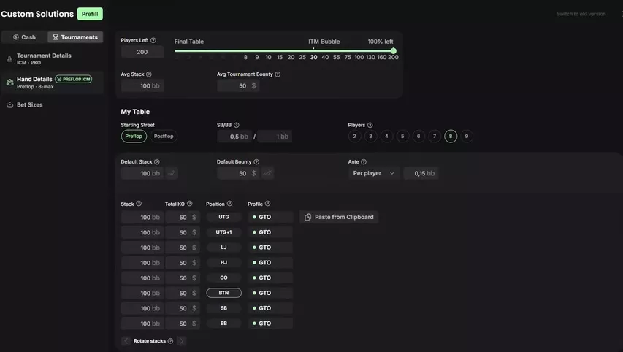Click the apply-to-all checkmark beside Default Bounty
The width and height of the screenshot is (623, 352).
click(268, 173)
